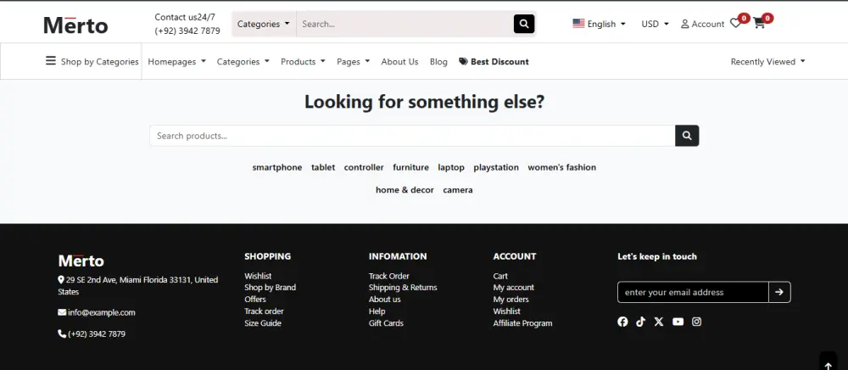The width and height of the screenshot is (848, 370).
Task: Select the tablet keyword tag
Action: click(x=323, y=168)
